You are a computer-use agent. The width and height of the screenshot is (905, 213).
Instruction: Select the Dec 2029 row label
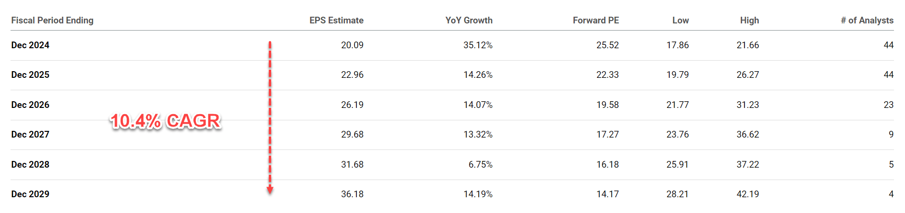click(30, 194)
